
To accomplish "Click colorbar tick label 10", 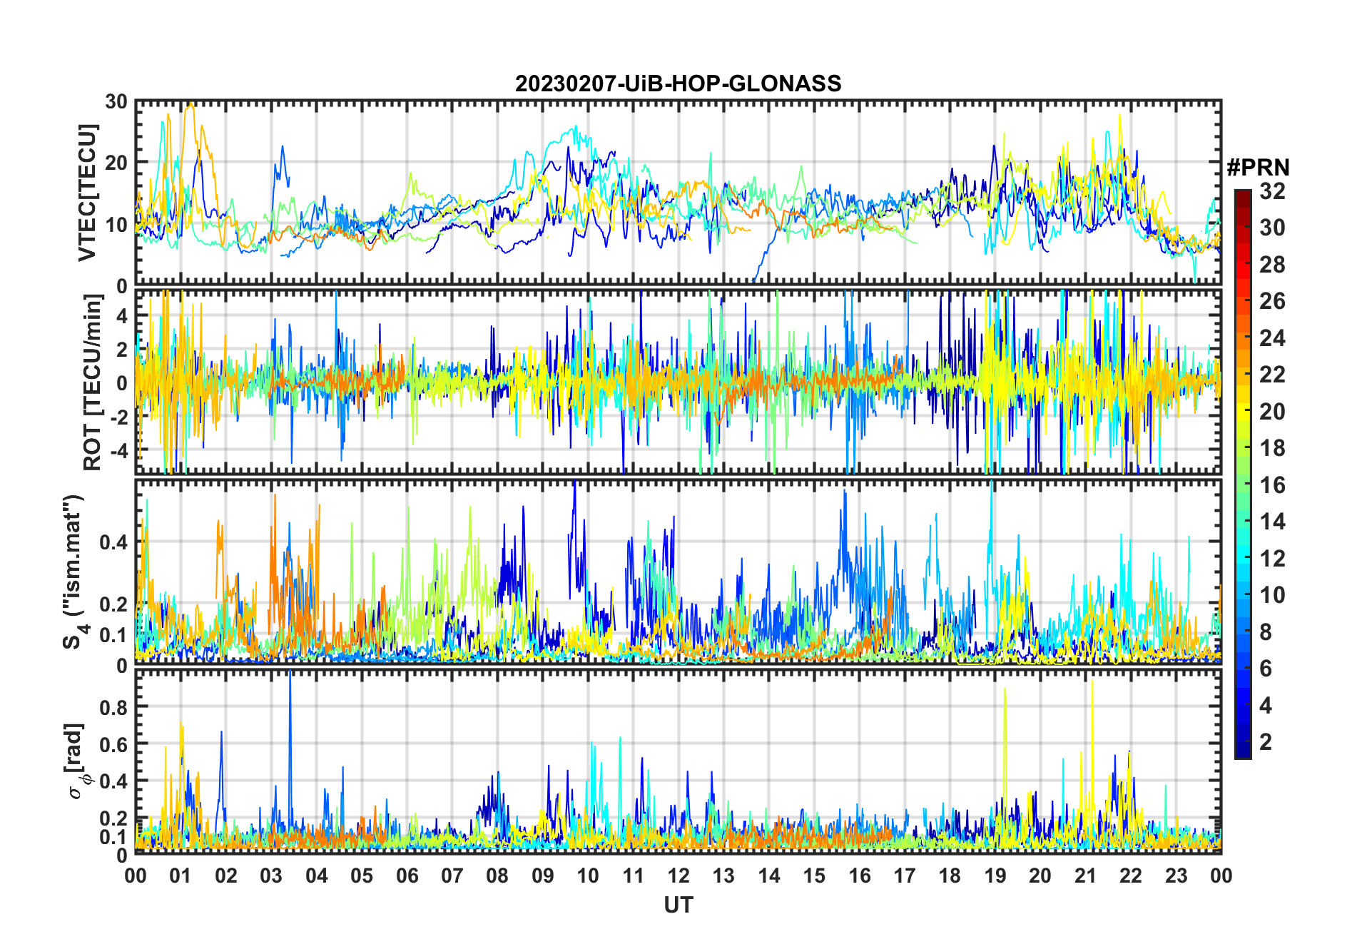I will pyautogui.click(x=1272, y=595).
